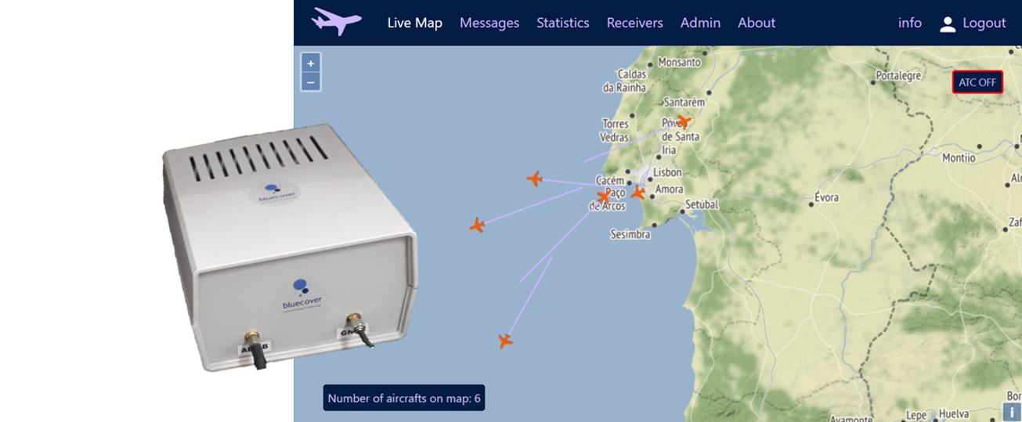Image resolution: width=1022 pixels, height=422 pixels.
Task: Select the westernmost aircraft on map
Action: tap(477, 225)
